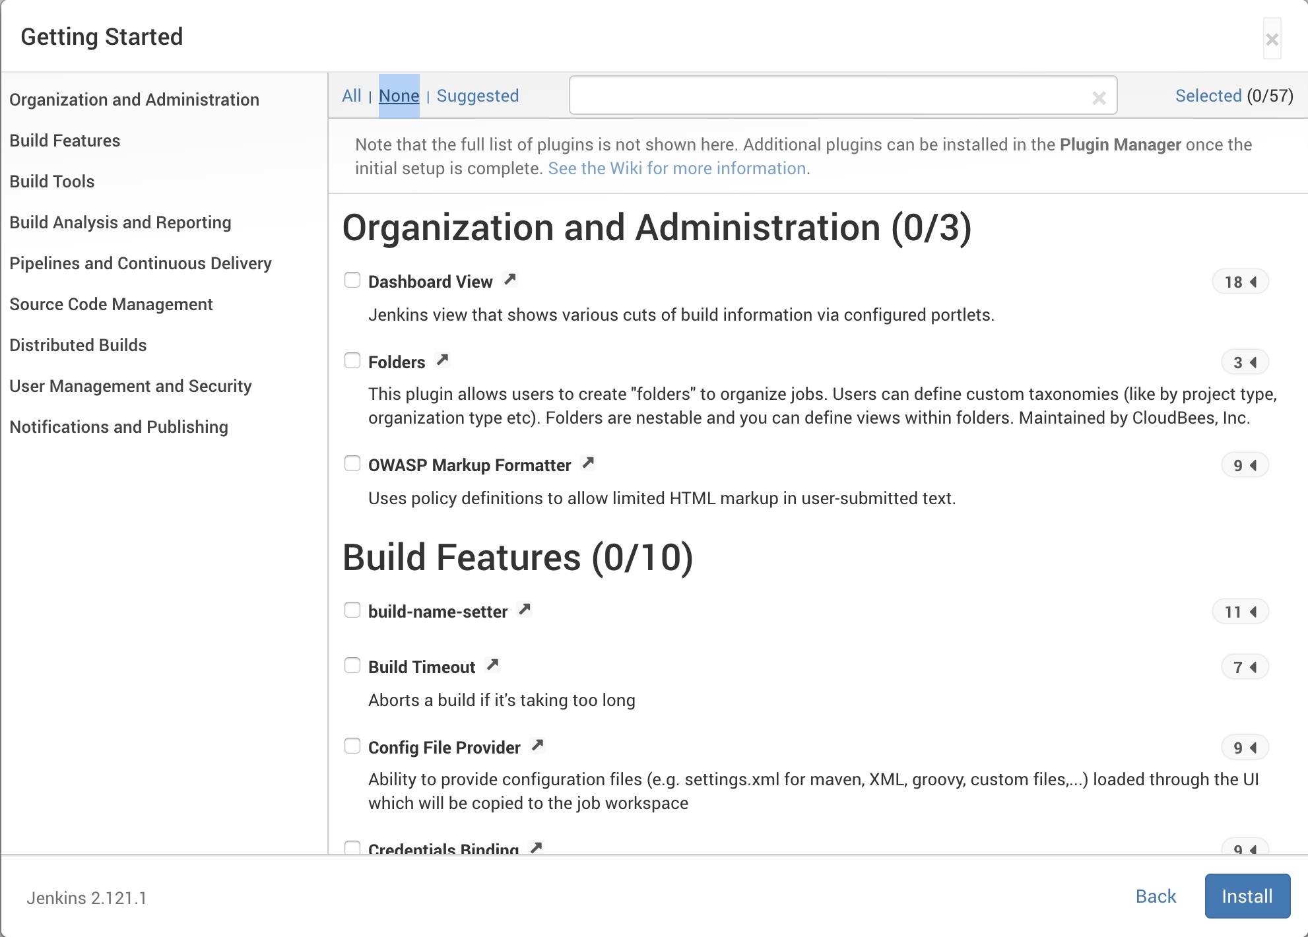1308x937 pixels.
Task: Jump to Build Tools category
Action: click(52, 181)
